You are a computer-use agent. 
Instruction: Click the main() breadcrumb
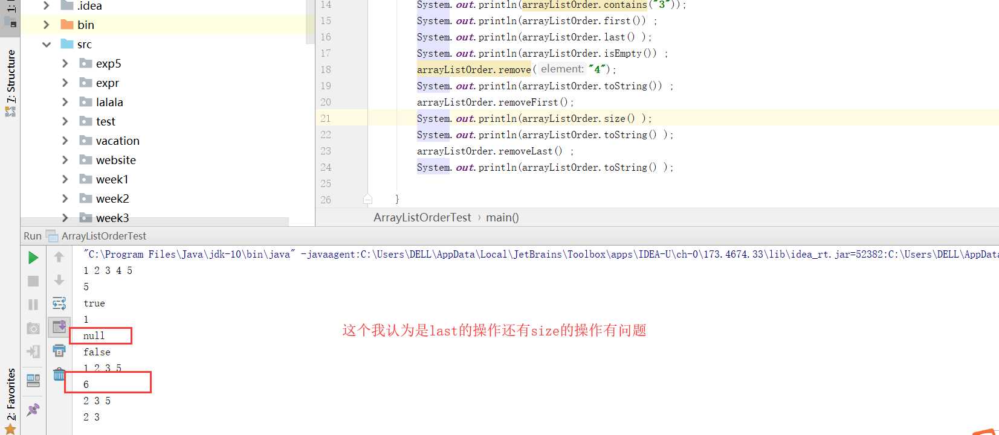pyautogui.click(x=502, y=218)
